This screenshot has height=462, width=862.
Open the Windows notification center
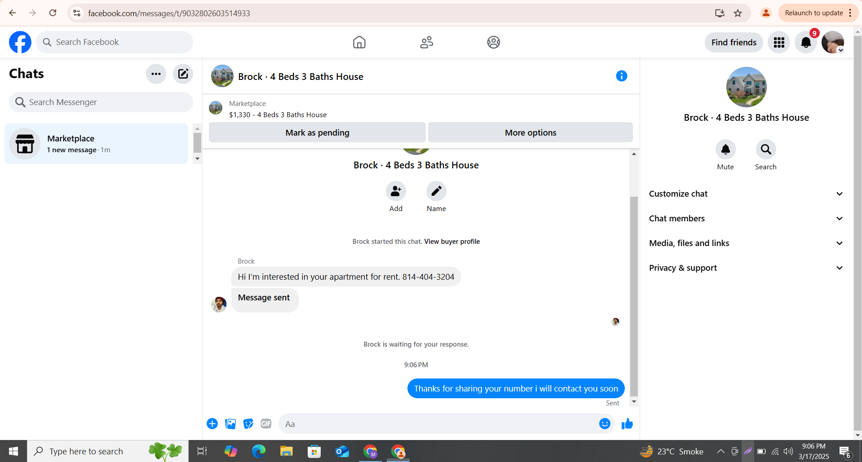(845, 451)
